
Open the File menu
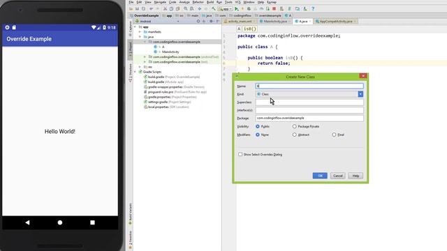coord(131,2)
